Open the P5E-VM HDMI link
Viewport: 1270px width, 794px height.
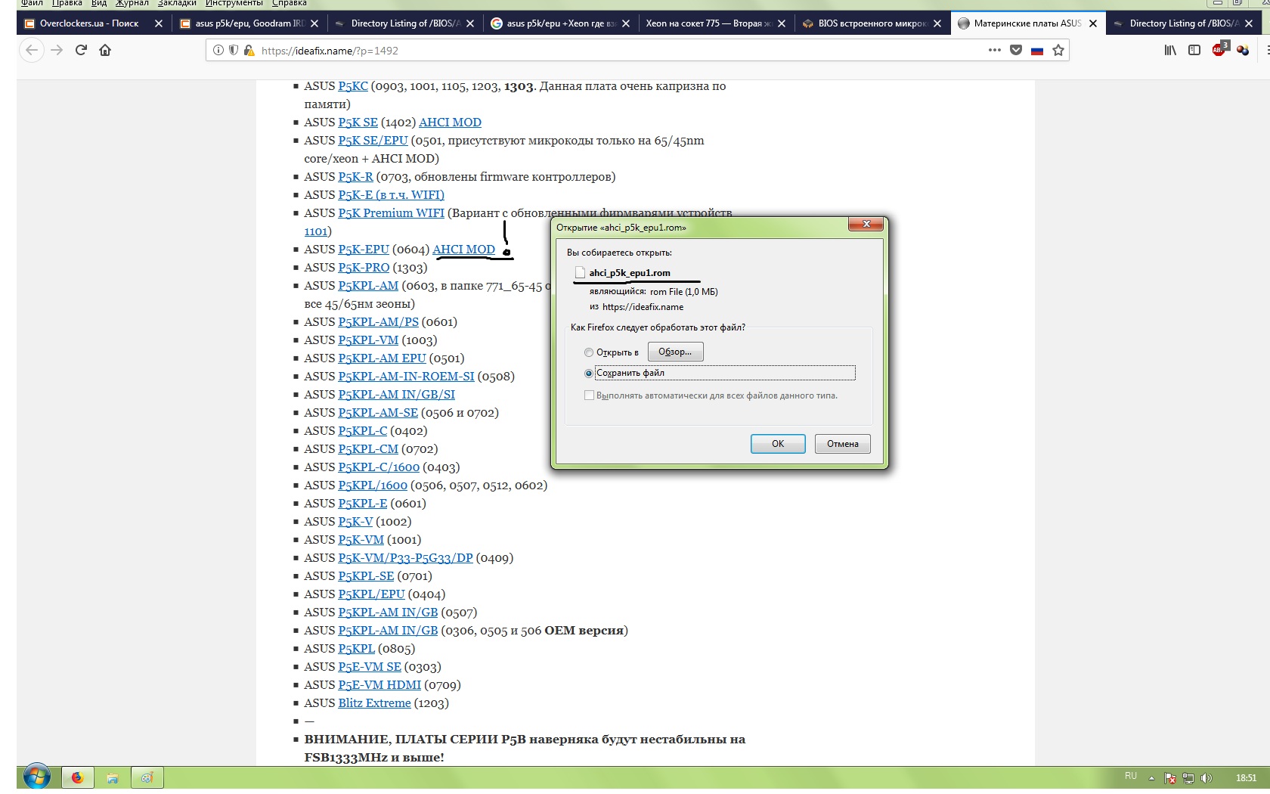(379, 685)
